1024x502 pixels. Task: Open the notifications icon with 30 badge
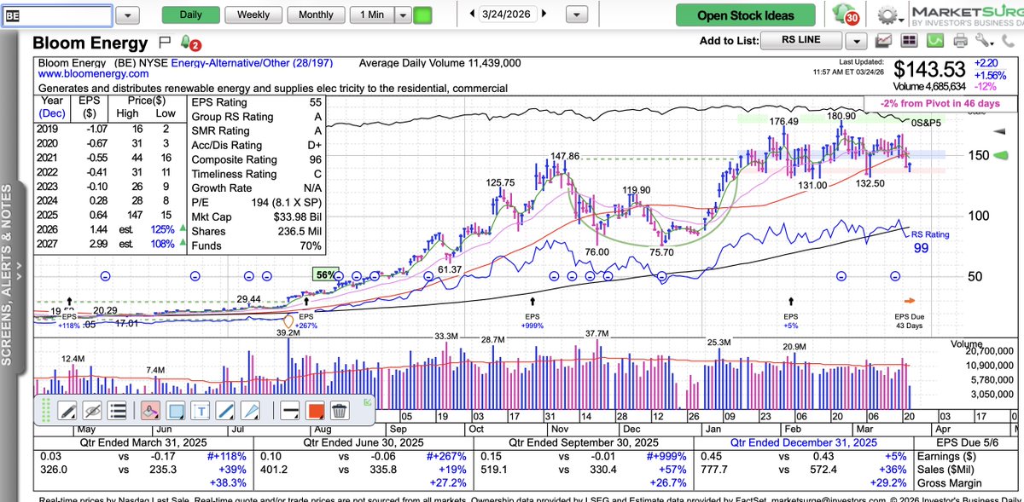click(x=847, y=14)
